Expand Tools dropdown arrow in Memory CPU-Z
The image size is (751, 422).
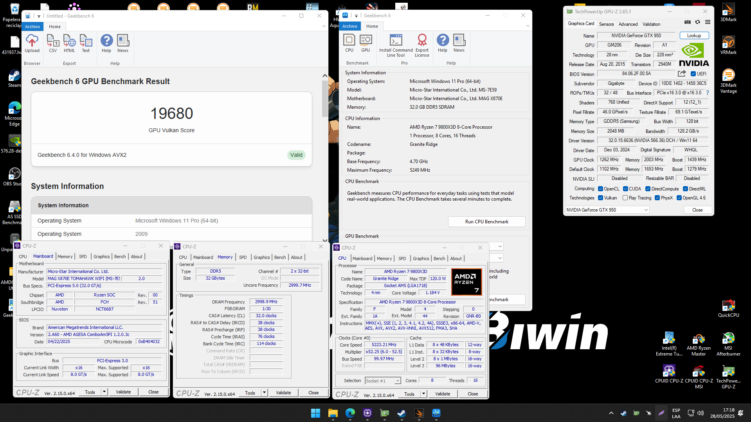click(x=264, y=393)
